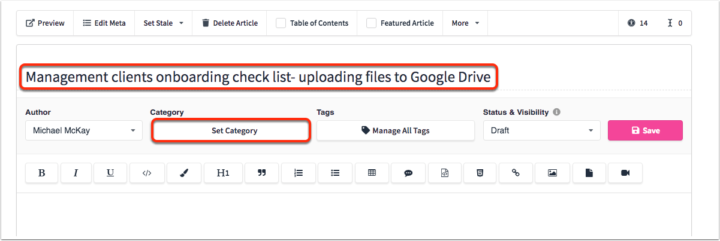Apply underline formatting
The height and width of the screenshot is (241, 720).
110,173
